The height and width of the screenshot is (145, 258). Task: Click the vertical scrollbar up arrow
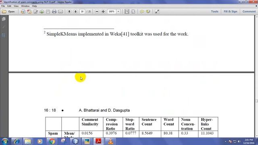pyautogui.click(x=256, y=17)
